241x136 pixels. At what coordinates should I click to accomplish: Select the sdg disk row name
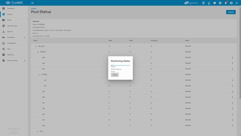tap(44, 125)
